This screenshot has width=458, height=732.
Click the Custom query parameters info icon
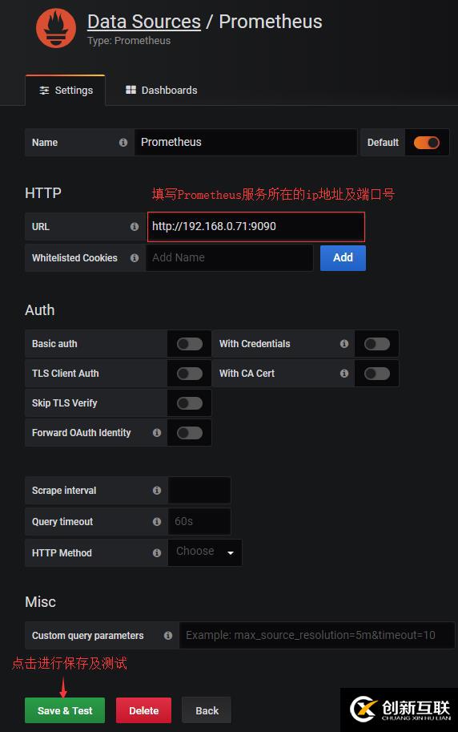point(168,635)
